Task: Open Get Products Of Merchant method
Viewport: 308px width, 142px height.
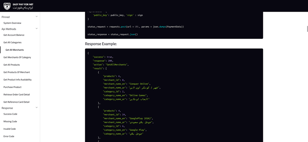Action: (x=17, y=72)
